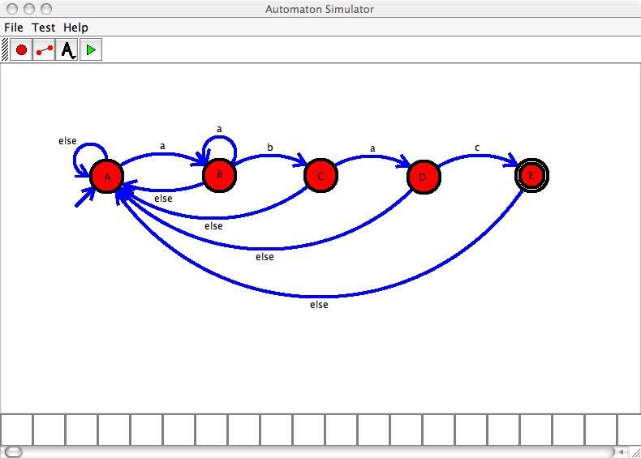Viewport: 641px width, 458px height.
Task: Click the scrollbar left arrow button
Action: pyautogui.click(x=620, y=452)
